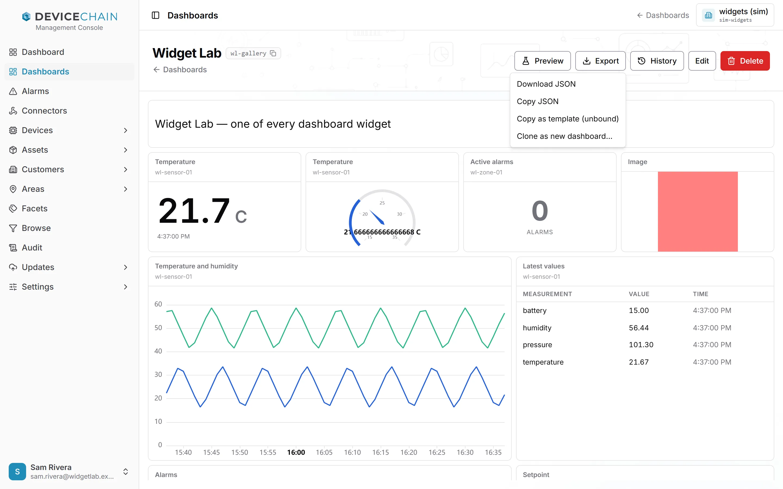
Task: Expand the Areas submenu
Action: click(126, 189)
